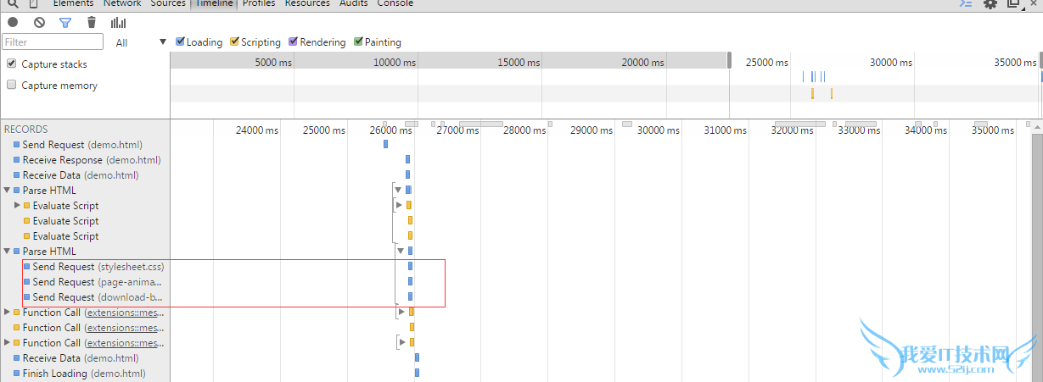The height and width of the screenshot is (382, 1043).
Task: Collapse the second Parse HTML record
Action: pyautogui.click(x=7, y=252)
